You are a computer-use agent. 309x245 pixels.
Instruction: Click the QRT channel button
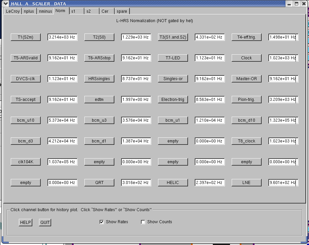tap(99, 183)
